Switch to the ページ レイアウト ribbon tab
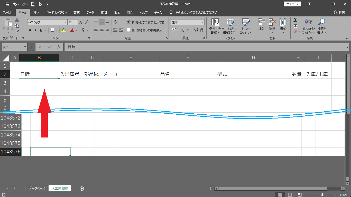This screenshot has width=351, height=197. tap(57, 12)
